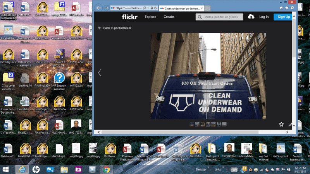Open a new browser tab

click(207, 8)
